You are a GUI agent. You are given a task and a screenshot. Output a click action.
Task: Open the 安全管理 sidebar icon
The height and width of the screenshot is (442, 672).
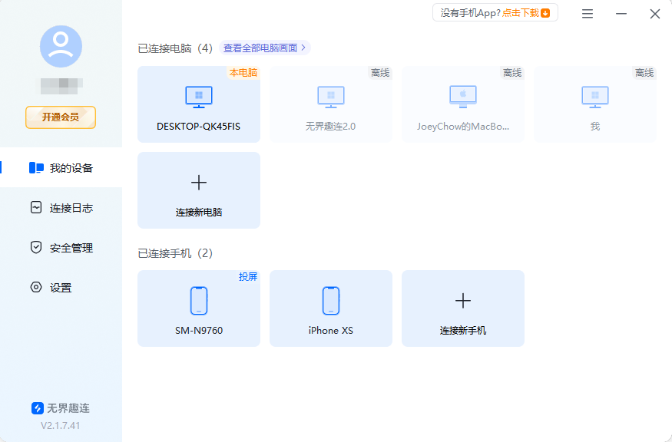click(x=36, y=247)
